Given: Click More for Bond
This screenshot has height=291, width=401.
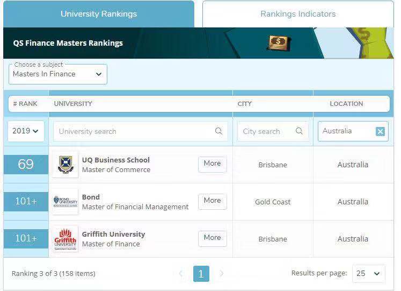Looking at the screenshot, I should click(x=212, y=201).
